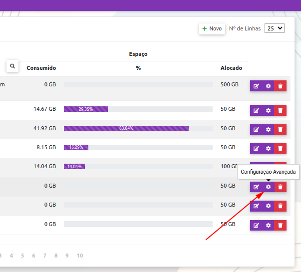
Task: Click the gear icon under the Configuração Avançada tooltip
Action: pyautogui.click(x=268, y=187)
